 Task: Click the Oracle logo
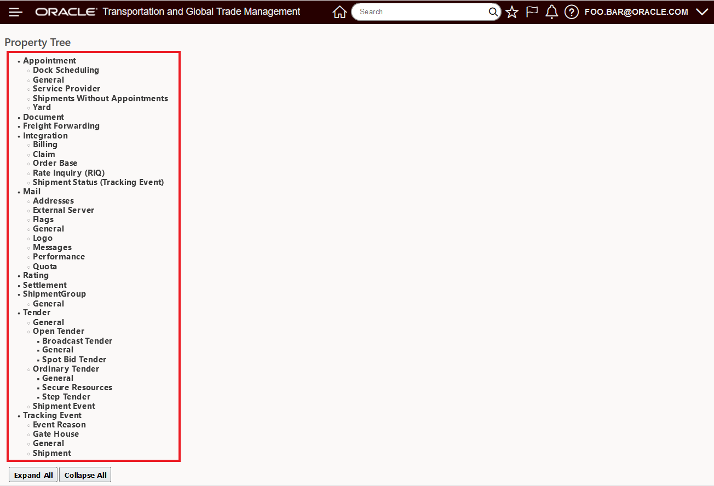pyautogui.click(x=66, y=11)
